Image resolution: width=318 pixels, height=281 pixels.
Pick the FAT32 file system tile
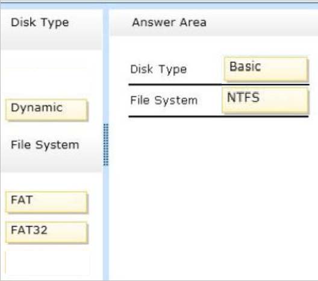point(46,233)
